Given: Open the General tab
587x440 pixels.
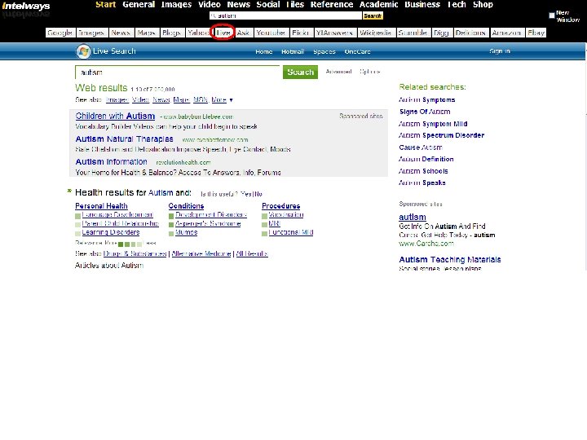Looking at the screenshot, I should pyautogui.click(x=139, y=5).
